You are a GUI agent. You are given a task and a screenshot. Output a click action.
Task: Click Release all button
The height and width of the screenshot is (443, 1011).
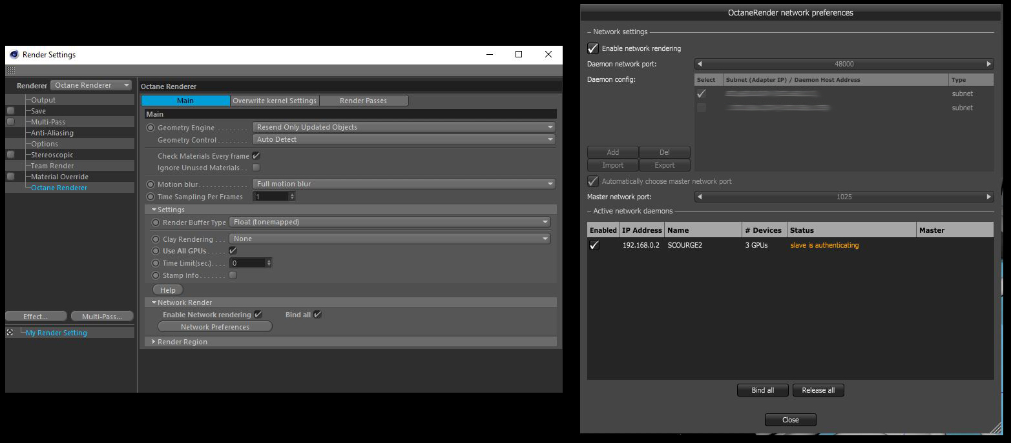[818, 390]
